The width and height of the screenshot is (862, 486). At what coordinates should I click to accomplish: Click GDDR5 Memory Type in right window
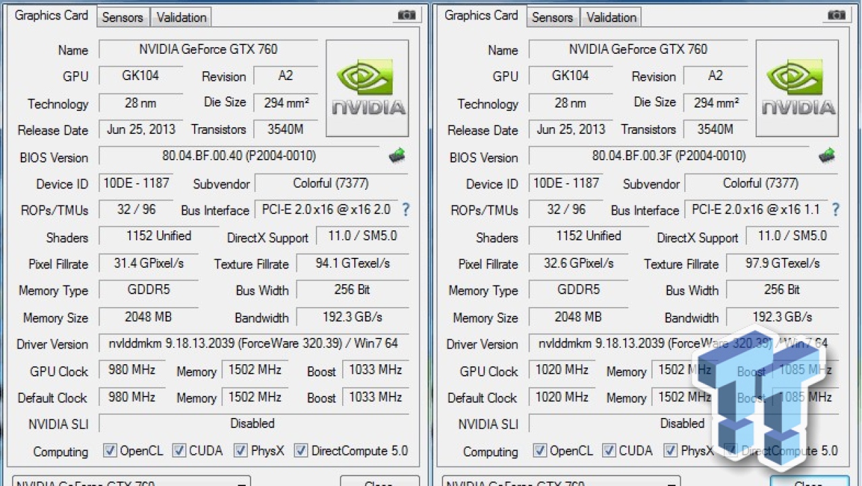tap(578, 290)
